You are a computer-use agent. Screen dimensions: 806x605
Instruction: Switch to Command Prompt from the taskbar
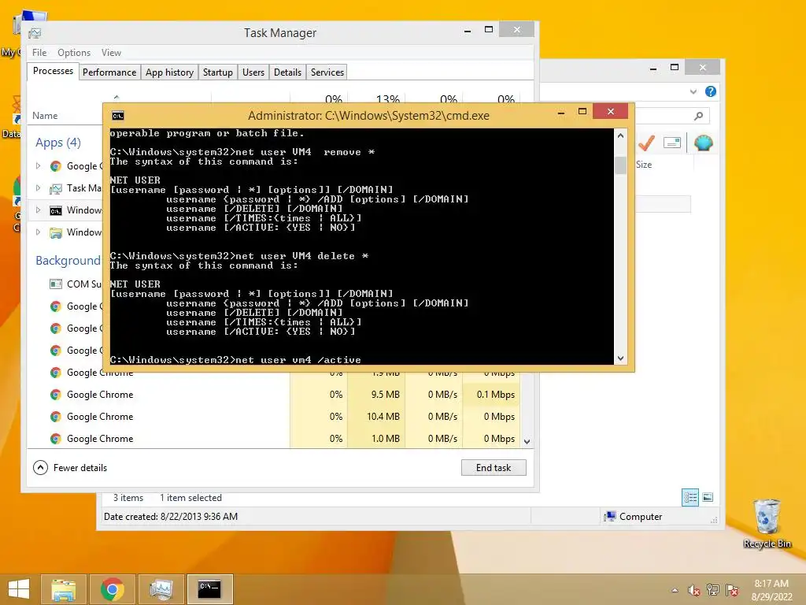(x=209, y=589)
